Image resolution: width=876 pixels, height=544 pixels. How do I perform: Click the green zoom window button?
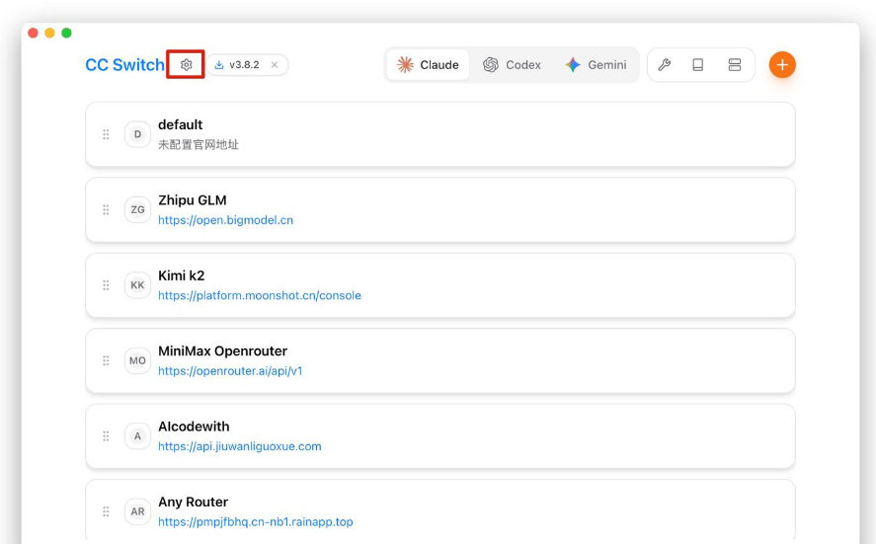[66, 33]
